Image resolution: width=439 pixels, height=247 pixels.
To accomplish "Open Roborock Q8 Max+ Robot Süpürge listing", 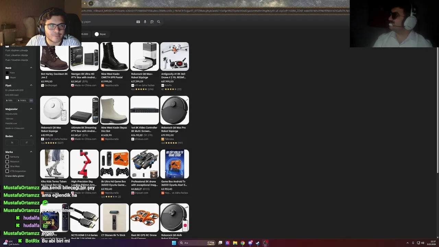I will (x=145, y=67).
